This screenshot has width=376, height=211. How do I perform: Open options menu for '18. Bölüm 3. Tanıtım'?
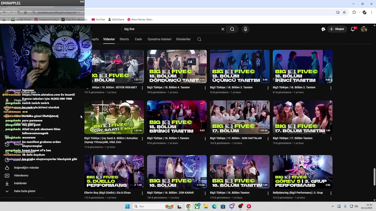coord(268,88)
